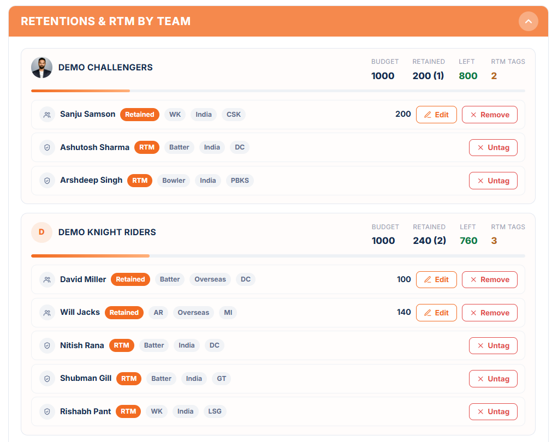Image resolution: width=558 pixels, height=442 pixels.
Task: Click Demo Knight Riders budget progress bar
Action: click(278, 256)
